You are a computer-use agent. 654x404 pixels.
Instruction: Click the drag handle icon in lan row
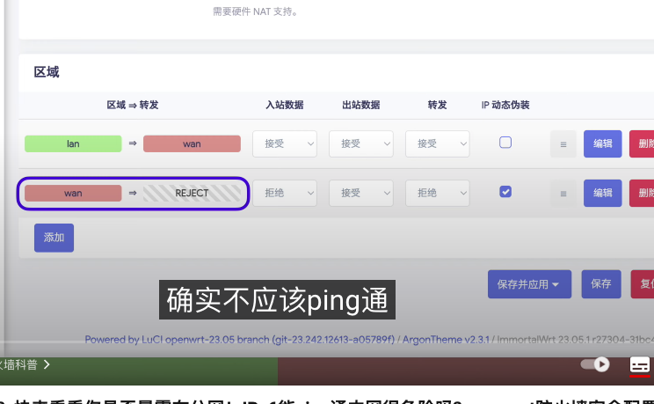pos(563,143)
